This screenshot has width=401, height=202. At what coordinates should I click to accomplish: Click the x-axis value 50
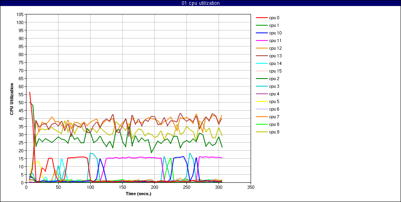point(58,187)
